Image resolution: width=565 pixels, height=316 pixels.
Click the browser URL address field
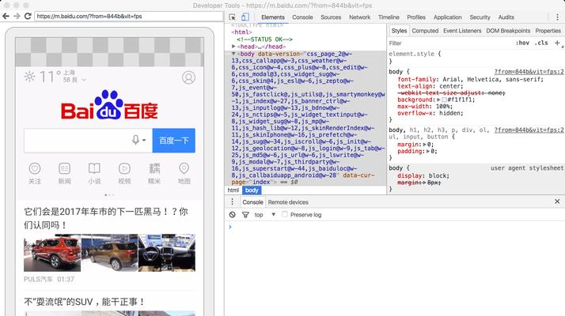tap(129, 17)
